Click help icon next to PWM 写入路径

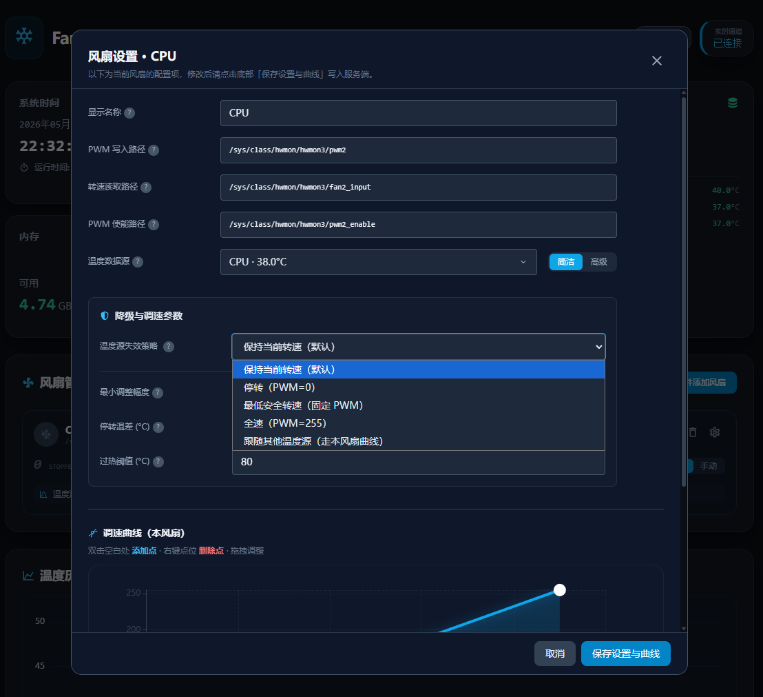154,150
